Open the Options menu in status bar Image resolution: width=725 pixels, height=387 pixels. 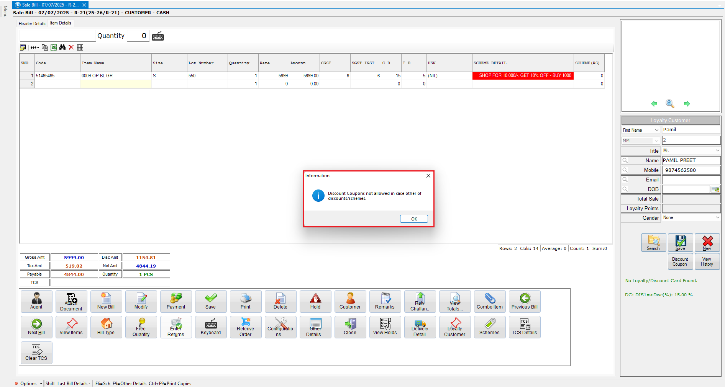pos(28,384)
